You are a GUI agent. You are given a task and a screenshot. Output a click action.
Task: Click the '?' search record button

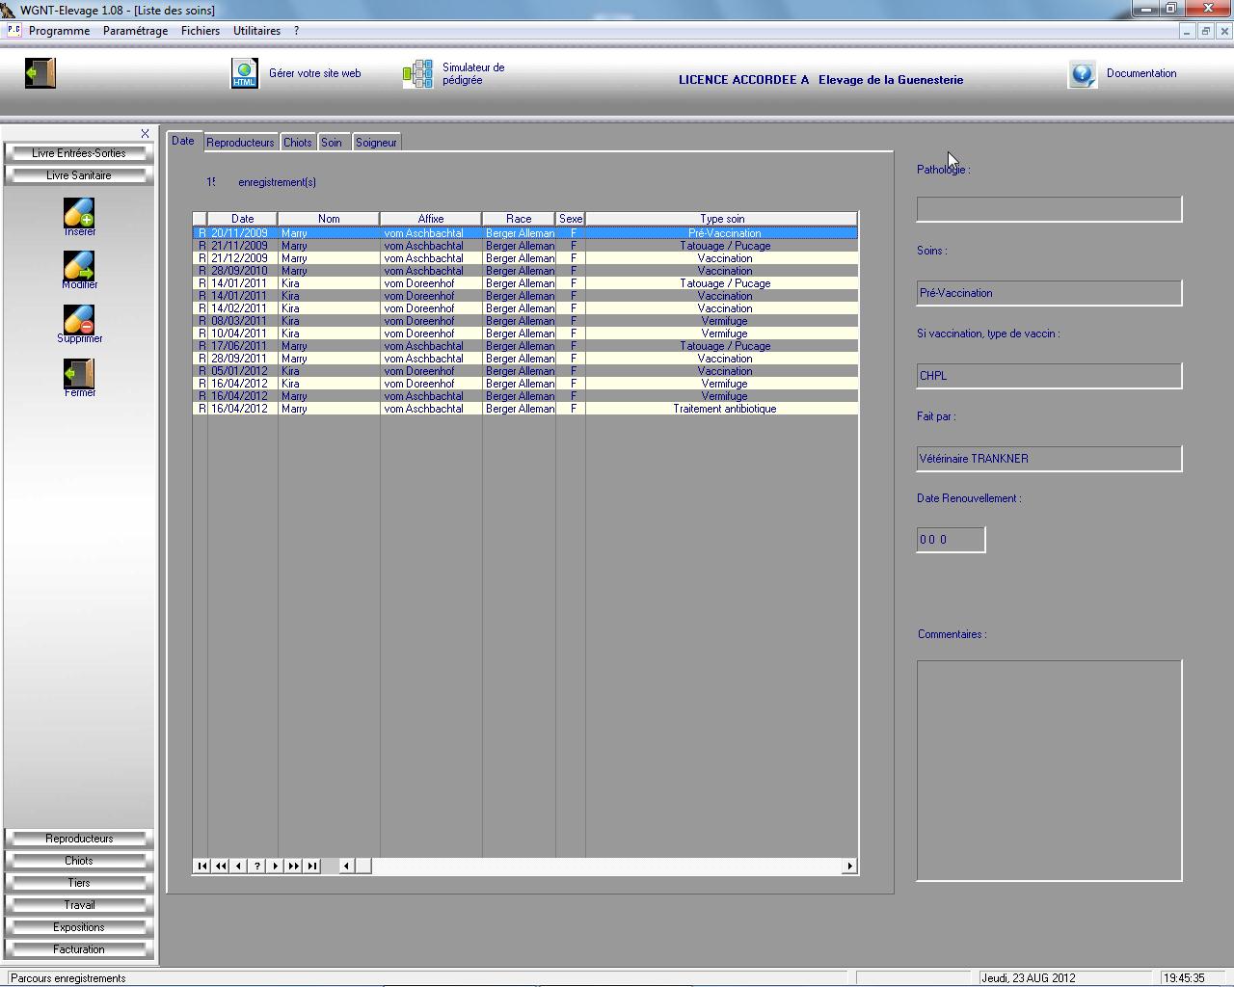pyautogui.click(x=257, y=866)
